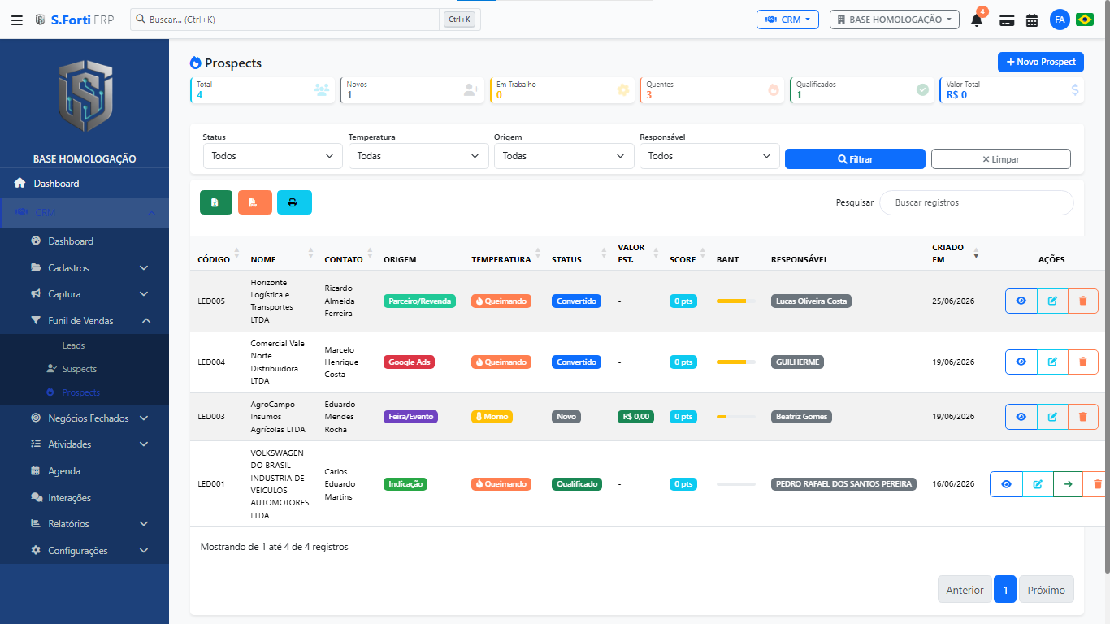Go to Agenda in the sidebar

(64, 471)
